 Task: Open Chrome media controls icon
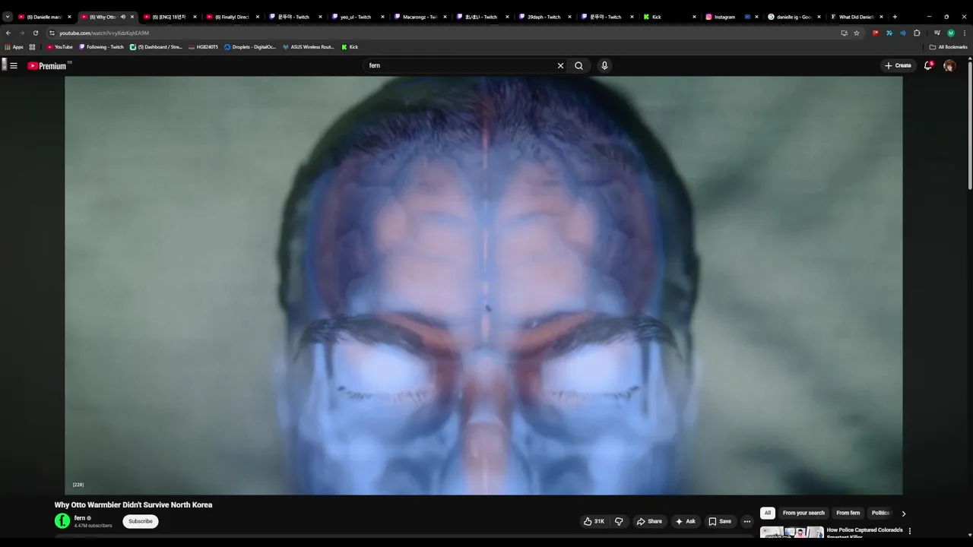point(937,33)
